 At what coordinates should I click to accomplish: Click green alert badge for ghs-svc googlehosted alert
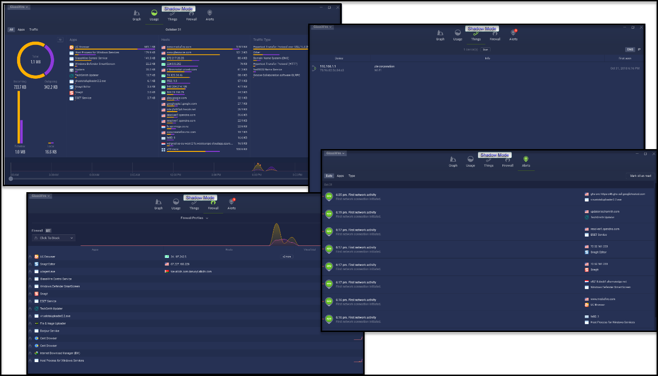click(x=329, y=196)
